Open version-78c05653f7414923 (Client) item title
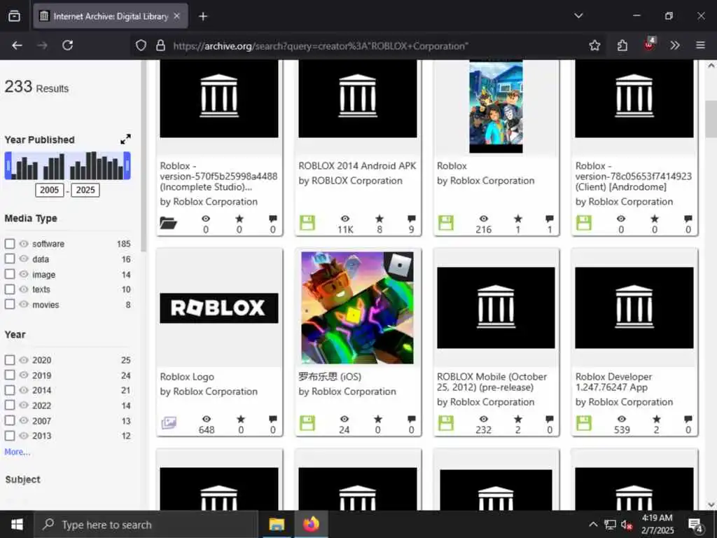The image size is (717, 538). pyautogui.click(x=633, y=177)
